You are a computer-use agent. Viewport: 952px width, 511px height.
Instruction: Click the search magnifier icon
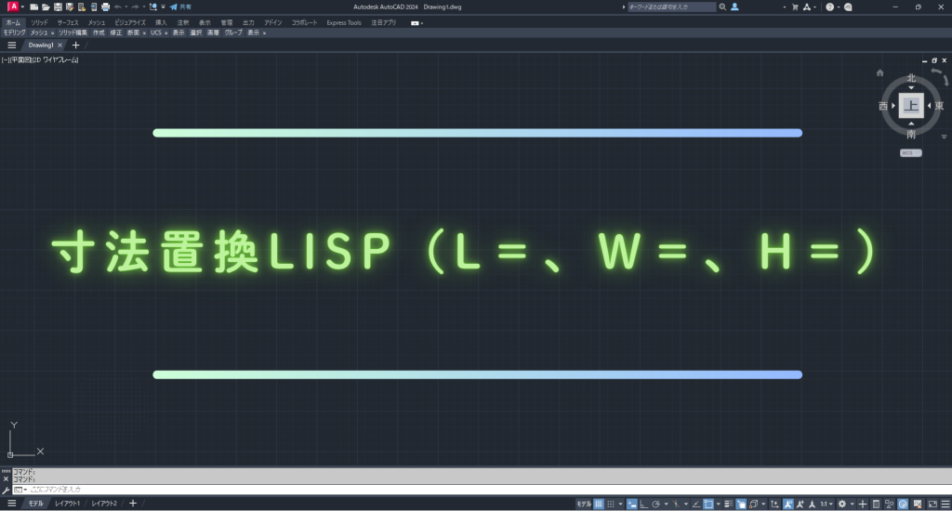(x=722, y=7)
